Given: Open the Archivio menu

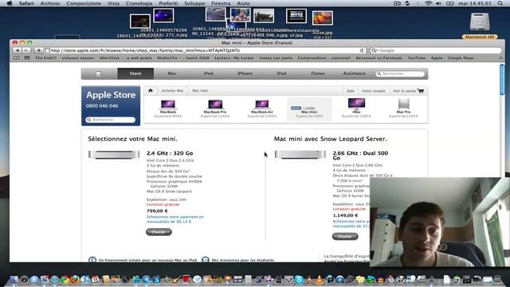Looking at the screenshot, I should (49, 3).
